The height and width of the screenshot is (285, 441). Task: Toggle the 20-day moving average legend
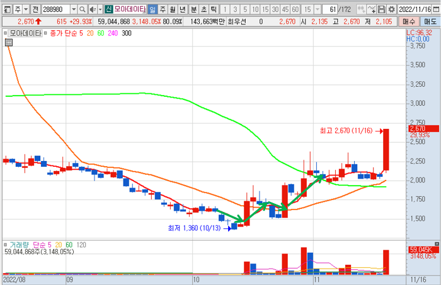(x=90, y=33)
